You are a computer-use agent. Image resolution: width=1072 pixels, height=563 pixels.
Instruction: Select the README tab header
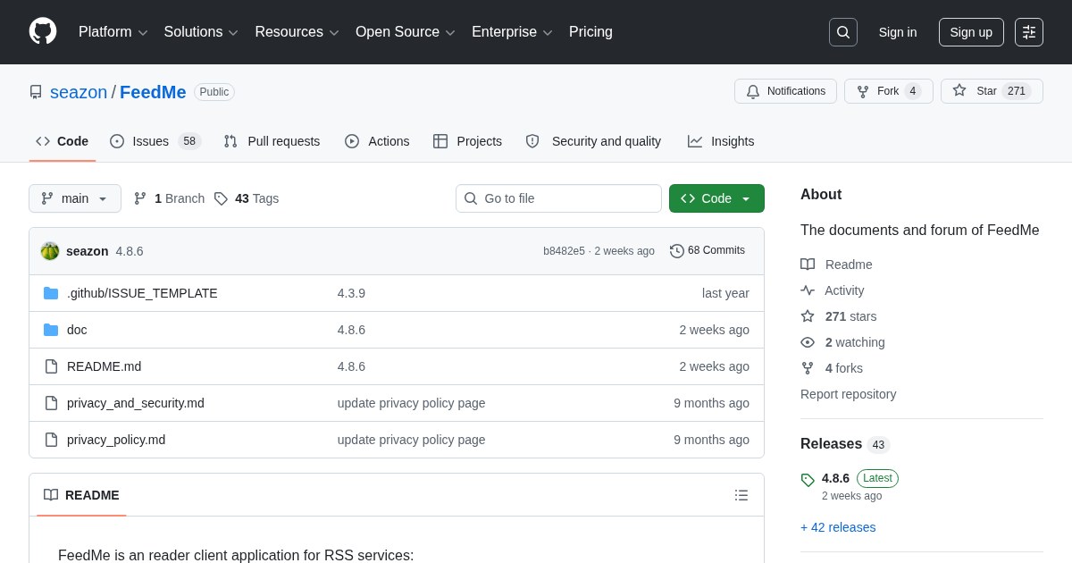(x=81, y=495)
